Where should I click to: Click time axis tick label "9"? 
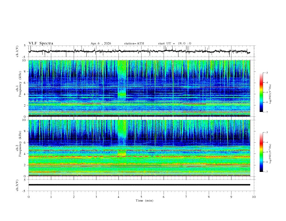231,197
